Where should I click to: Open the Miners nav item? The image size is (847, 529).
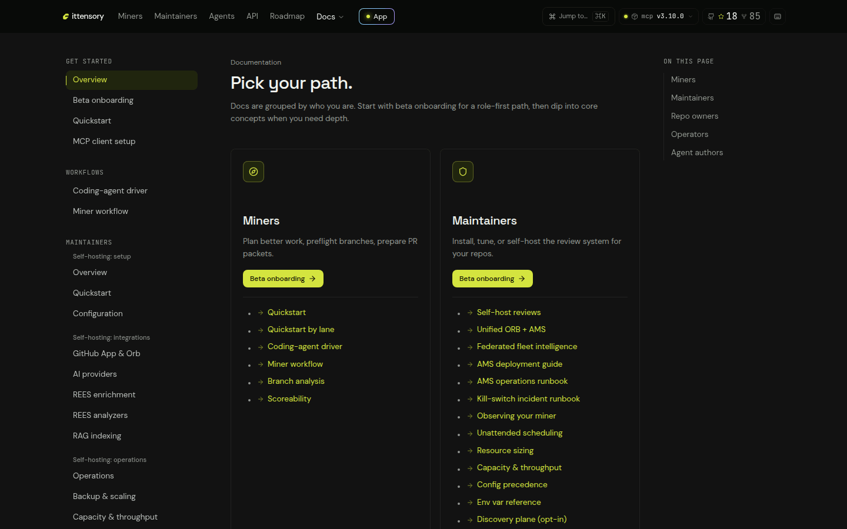(130, 16)
